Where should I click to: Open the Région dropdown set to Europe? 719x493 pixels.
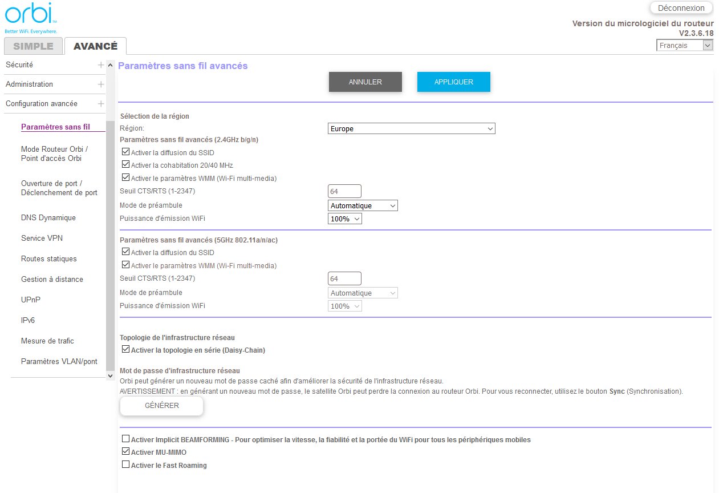pyautogui.click(x=411, y=129)
